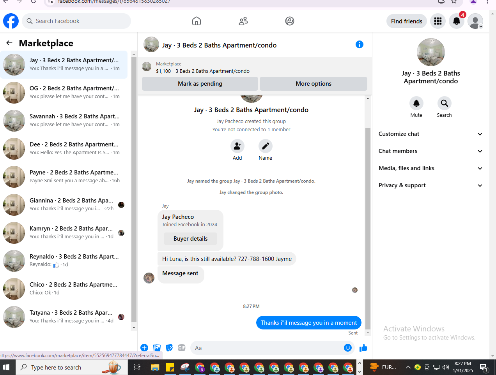Open the Home feed icon
Image resolution: width=496 pixels, height=375 pixels.
(197, 21)
